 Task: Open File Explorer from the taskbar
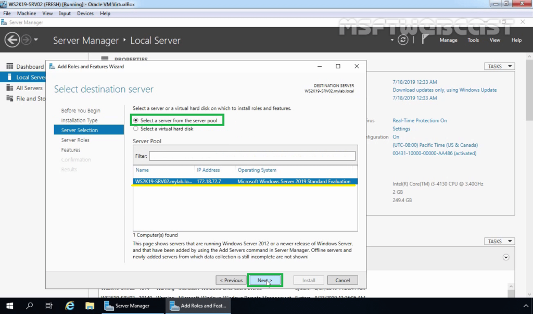click(x=90, y=306)
